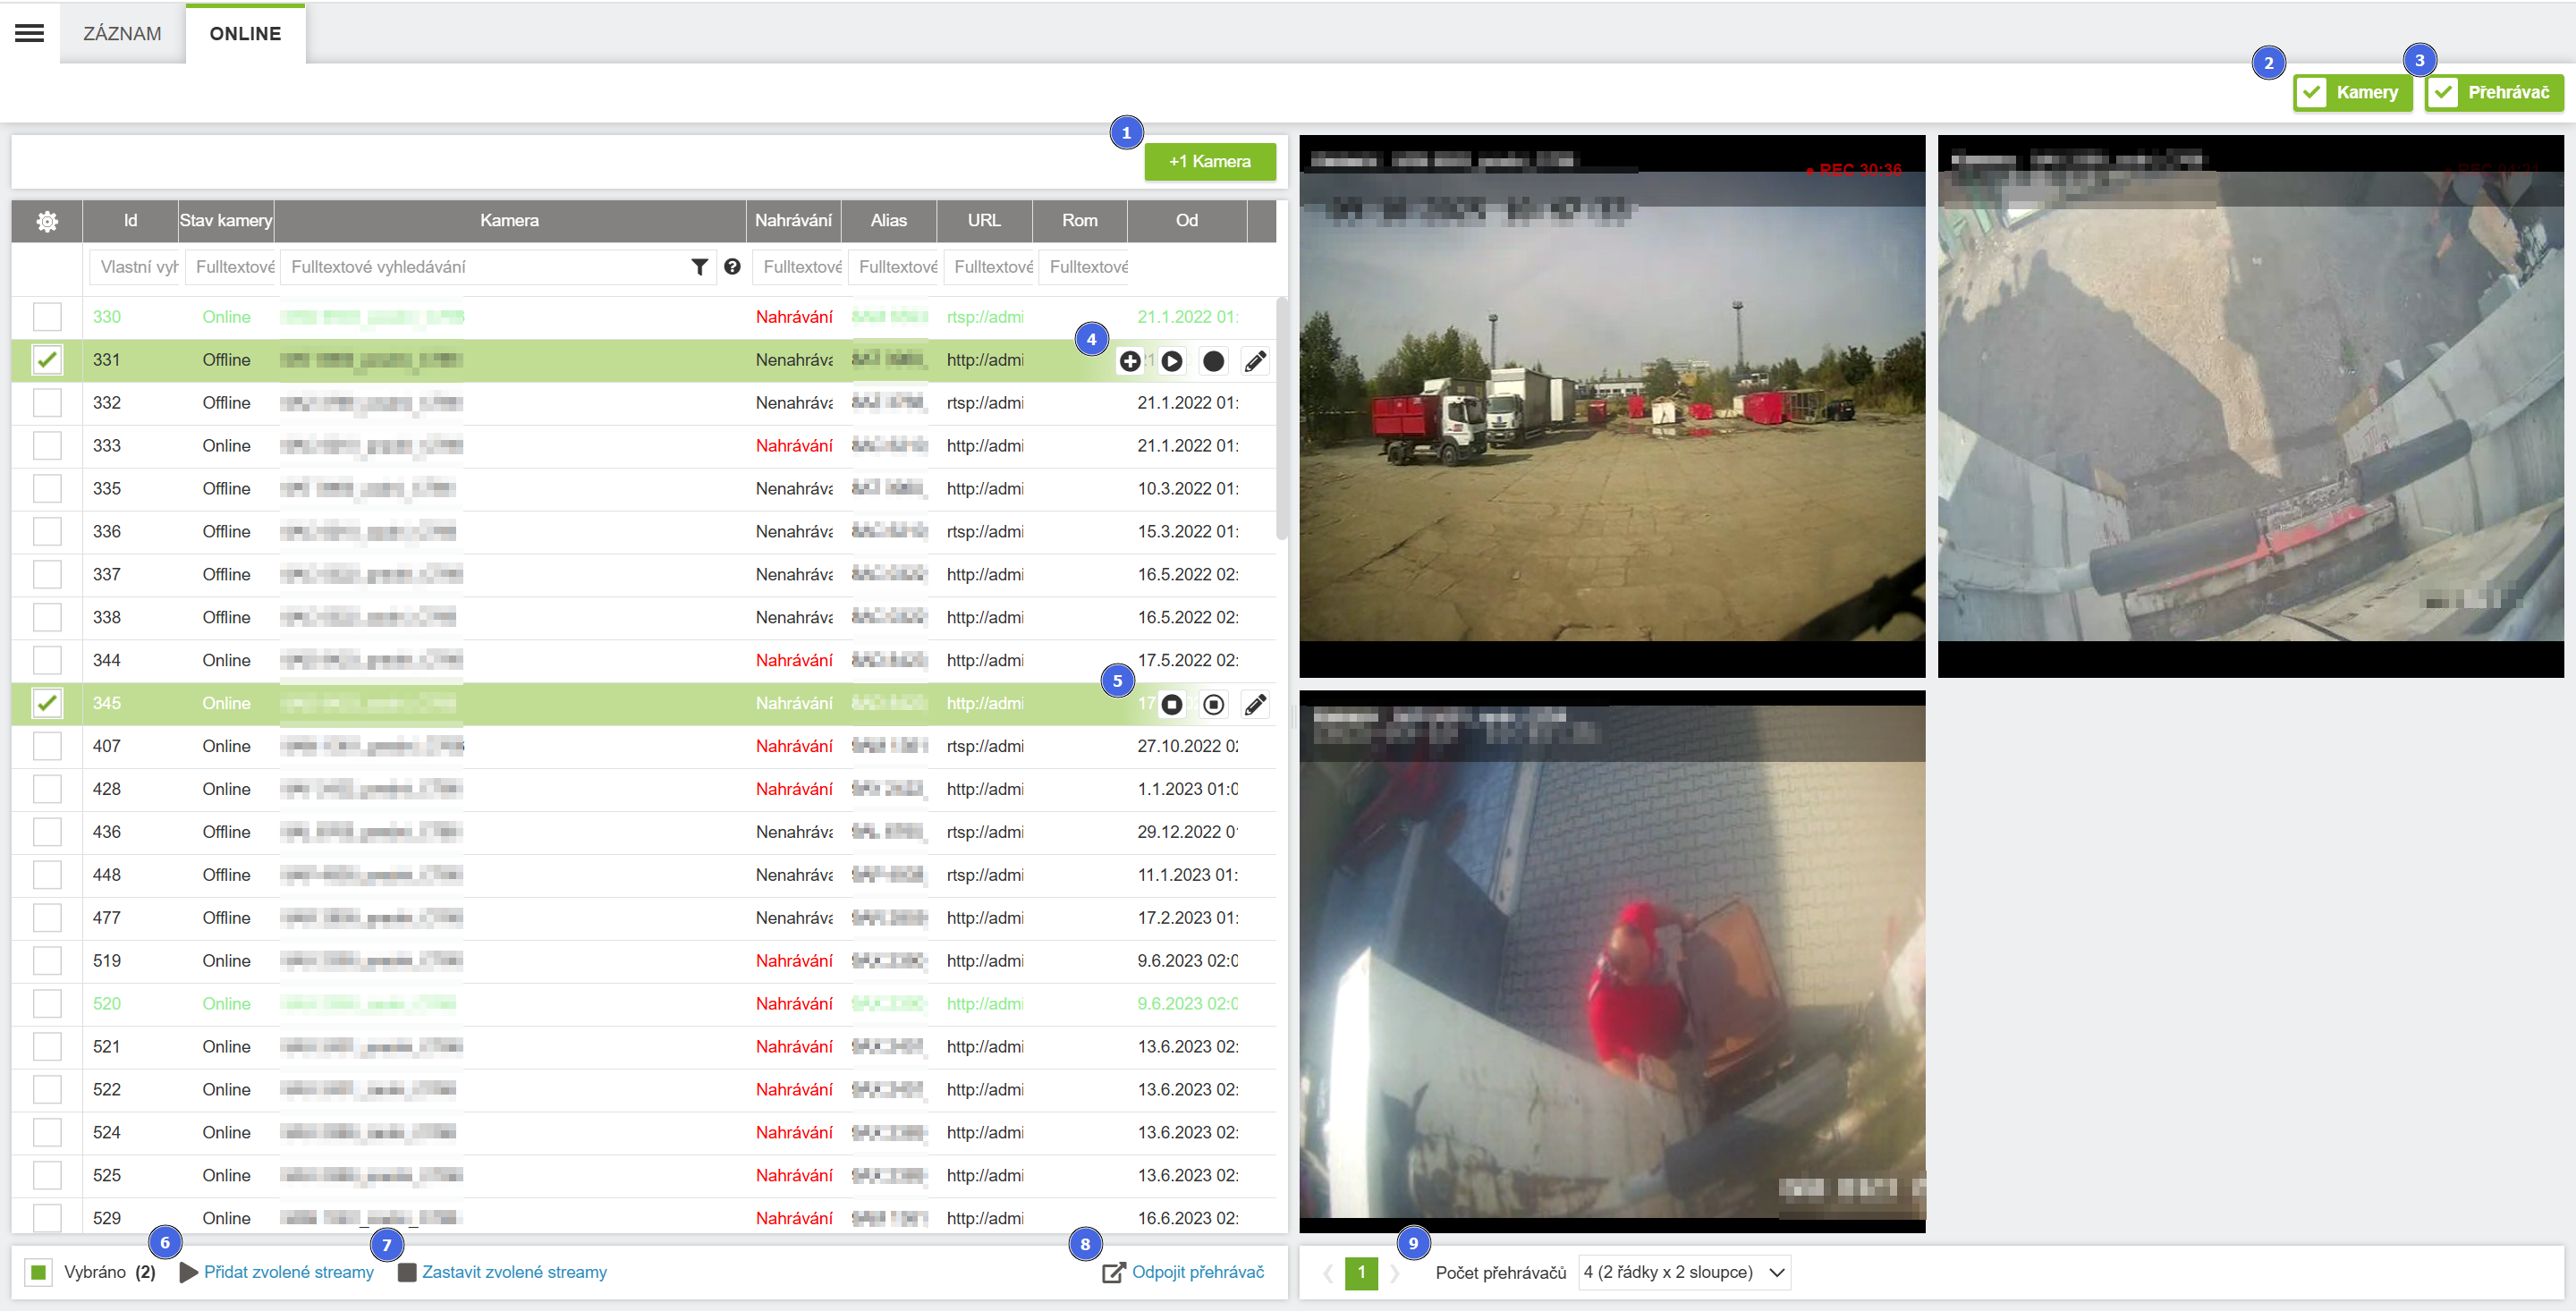Viewport: 2576px width, 1311px height.
Task: Stop the stream for camera 345
Action: coord(1172,705)
